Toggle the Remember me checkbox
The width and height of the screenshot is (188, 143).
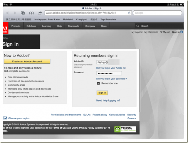tap(98, 84)
